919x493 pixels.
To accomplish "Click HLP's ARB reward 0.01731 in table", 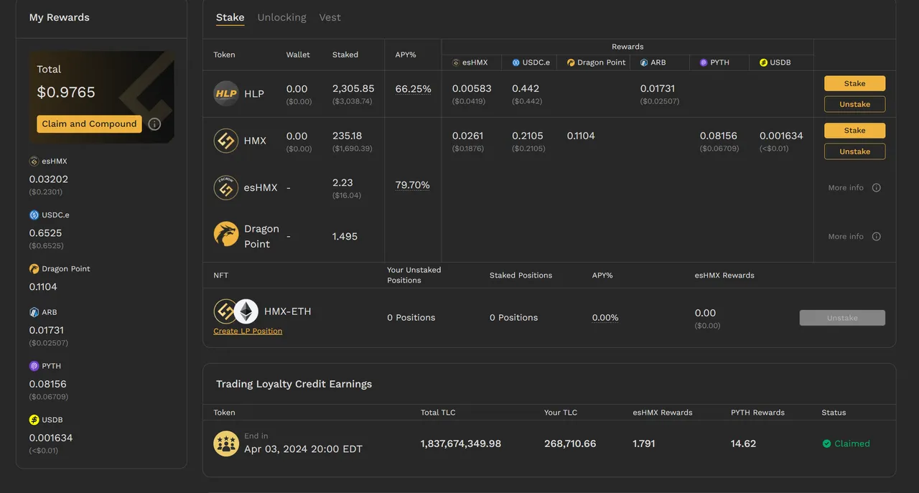I will coord(659,89).
